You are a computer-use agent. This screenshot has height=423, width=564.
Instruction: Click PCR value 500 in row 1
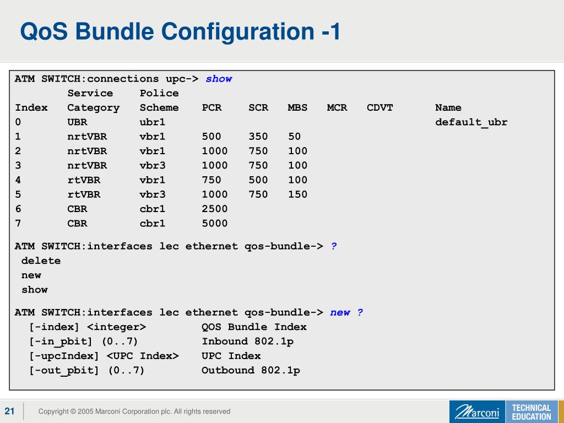pyautogui.click(x=211, y=137)
